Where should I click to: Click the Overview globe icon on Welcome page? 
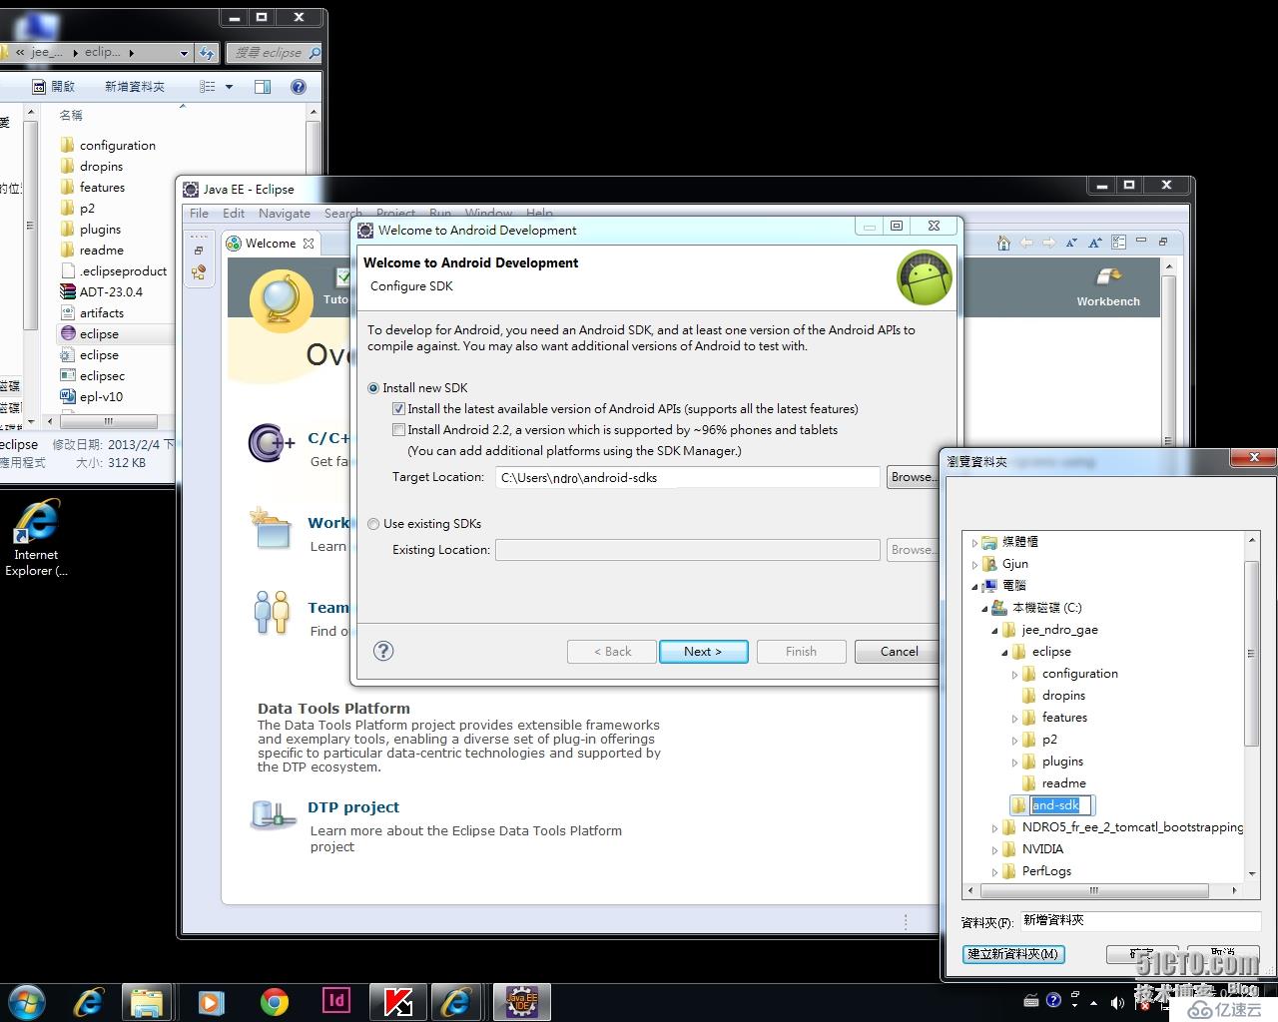tap(281, 300)
